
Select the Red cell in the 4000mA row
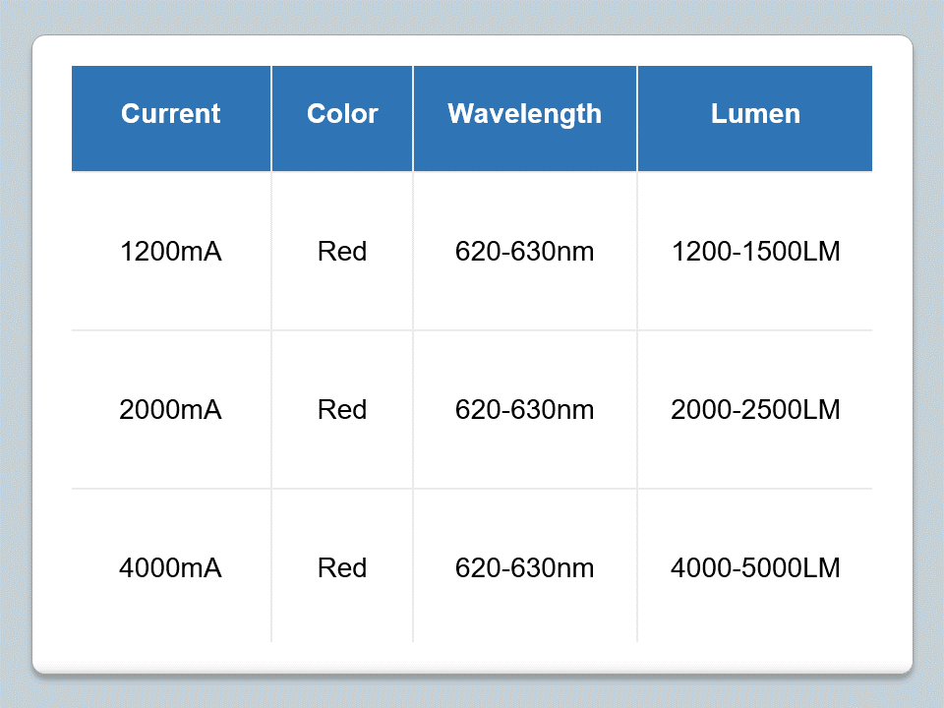coord(342,568)
